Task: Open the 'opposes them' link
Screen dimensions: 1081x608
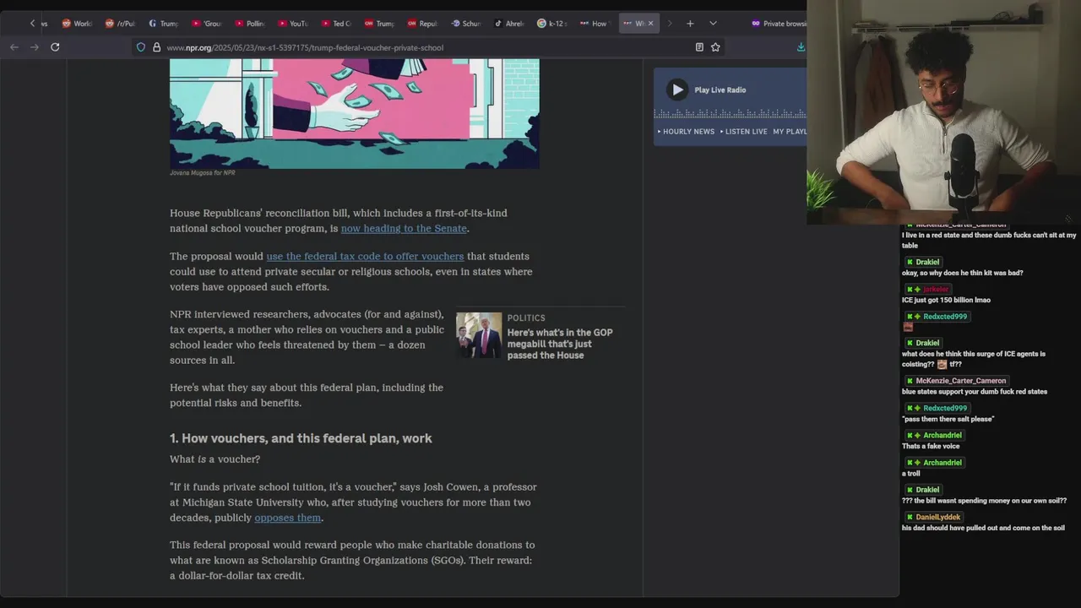Action: 288,518
